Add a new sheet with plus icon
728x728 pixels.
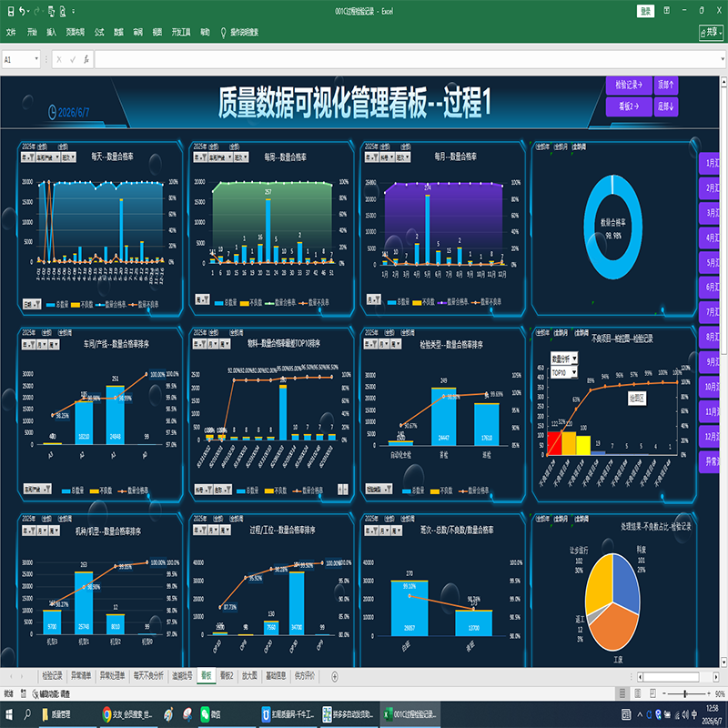click(x=334, y=676)
